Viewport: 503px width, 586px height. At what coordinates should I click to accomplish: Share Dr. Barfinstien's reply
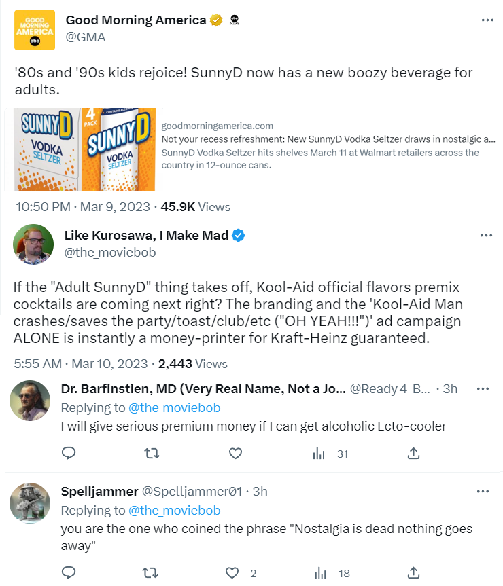(413, 453)
